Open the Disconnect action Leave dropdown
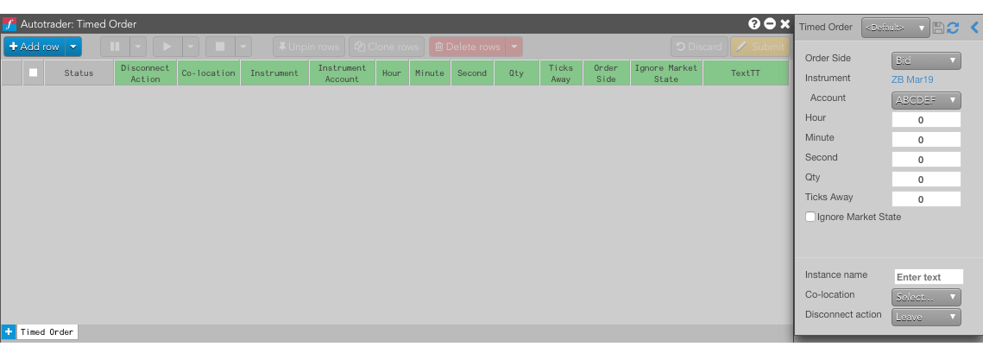The width and height of the screenshot is (983, 353). (926, 317)
